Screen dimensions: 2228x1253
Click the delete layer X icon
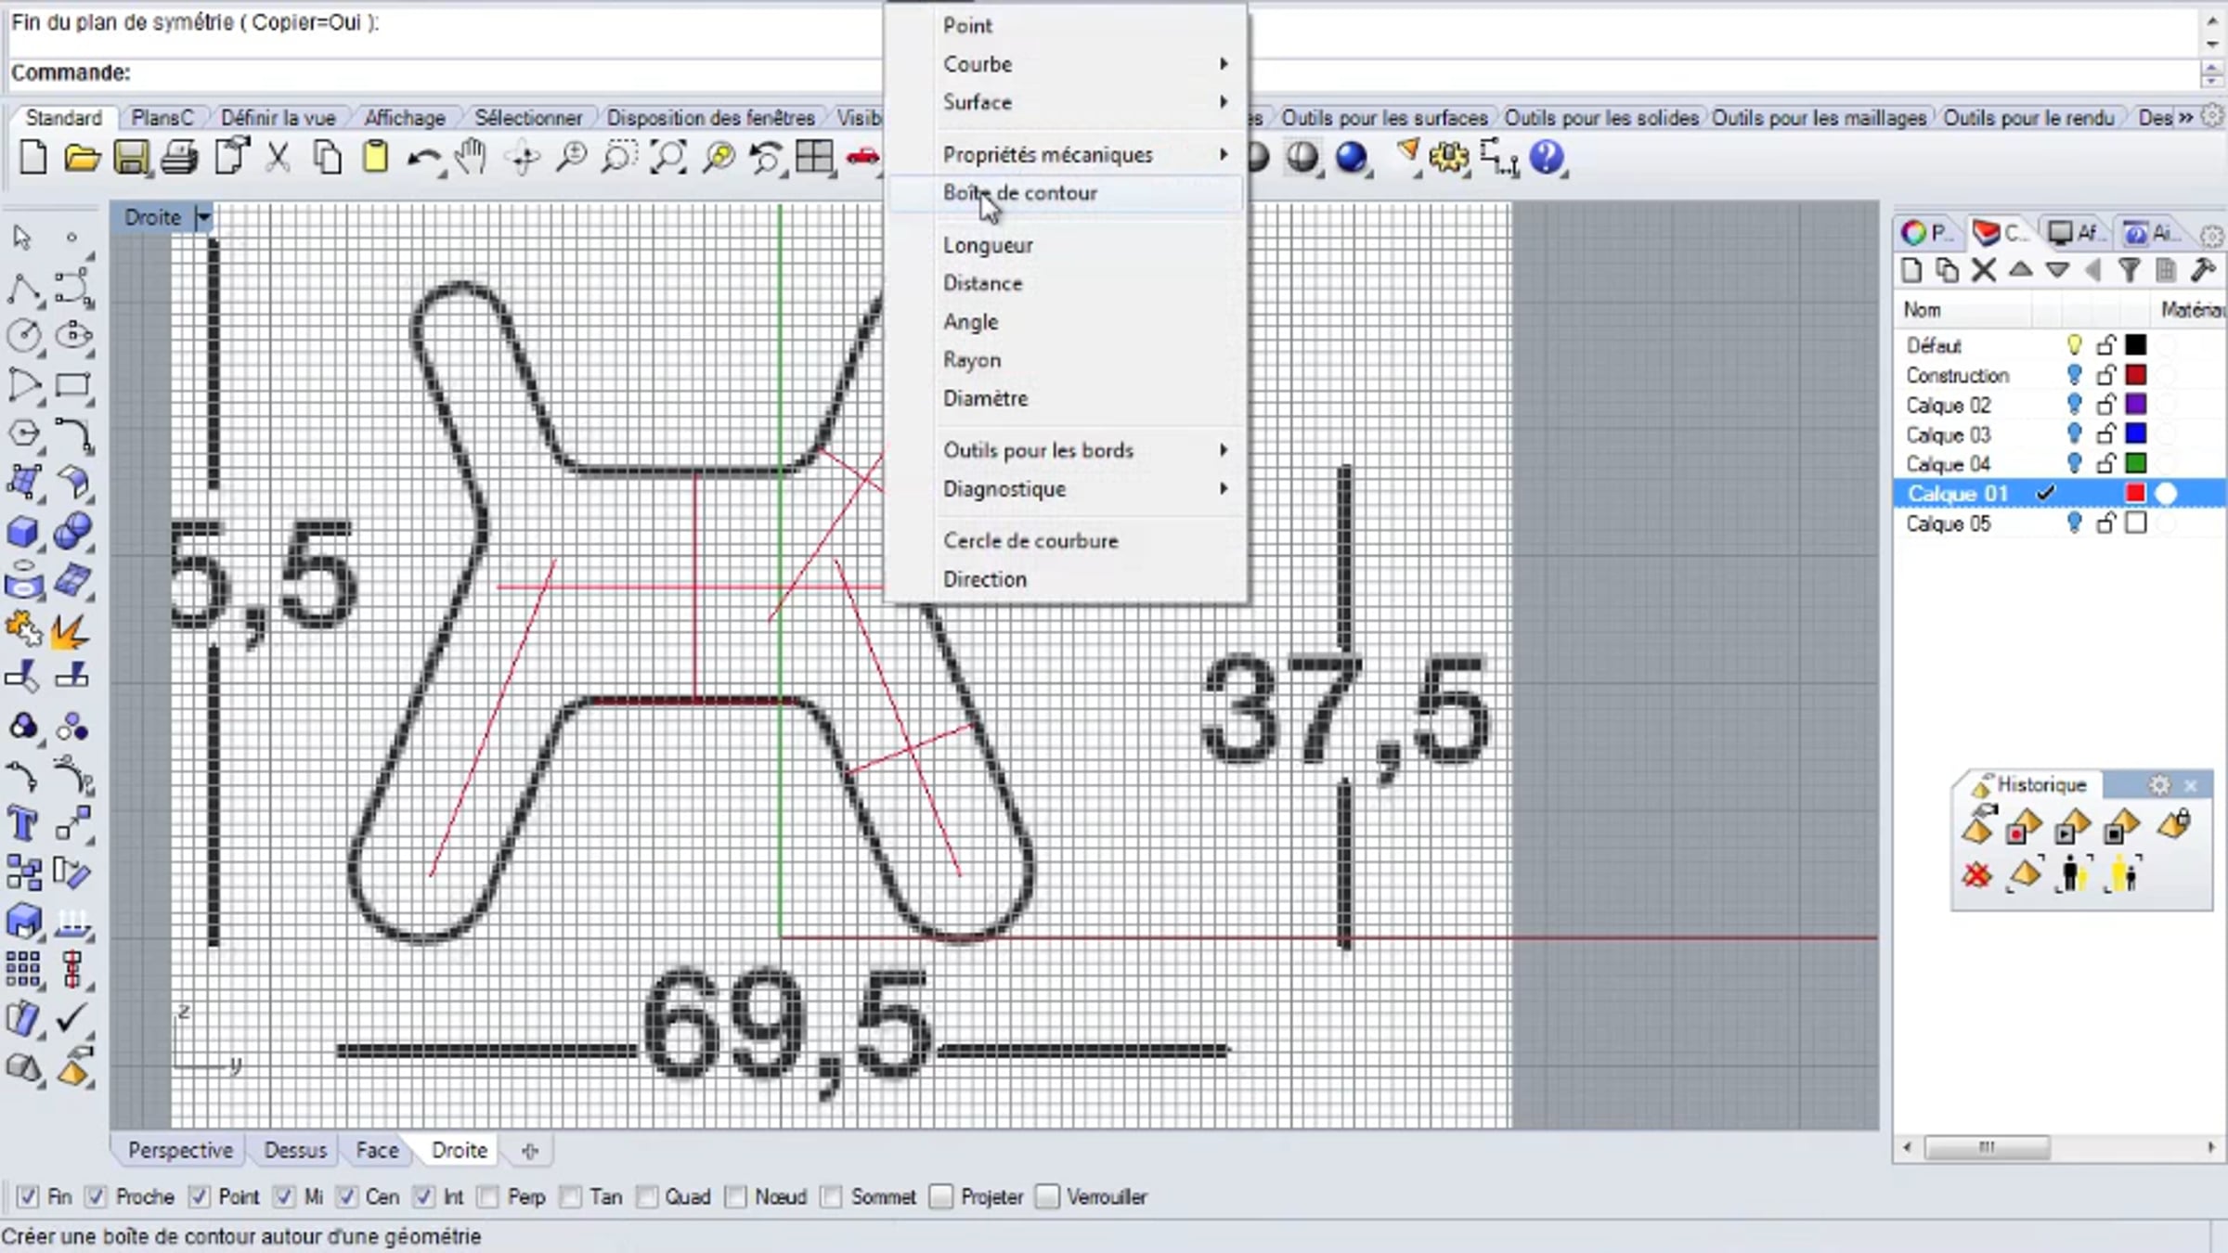[1983, 270]
